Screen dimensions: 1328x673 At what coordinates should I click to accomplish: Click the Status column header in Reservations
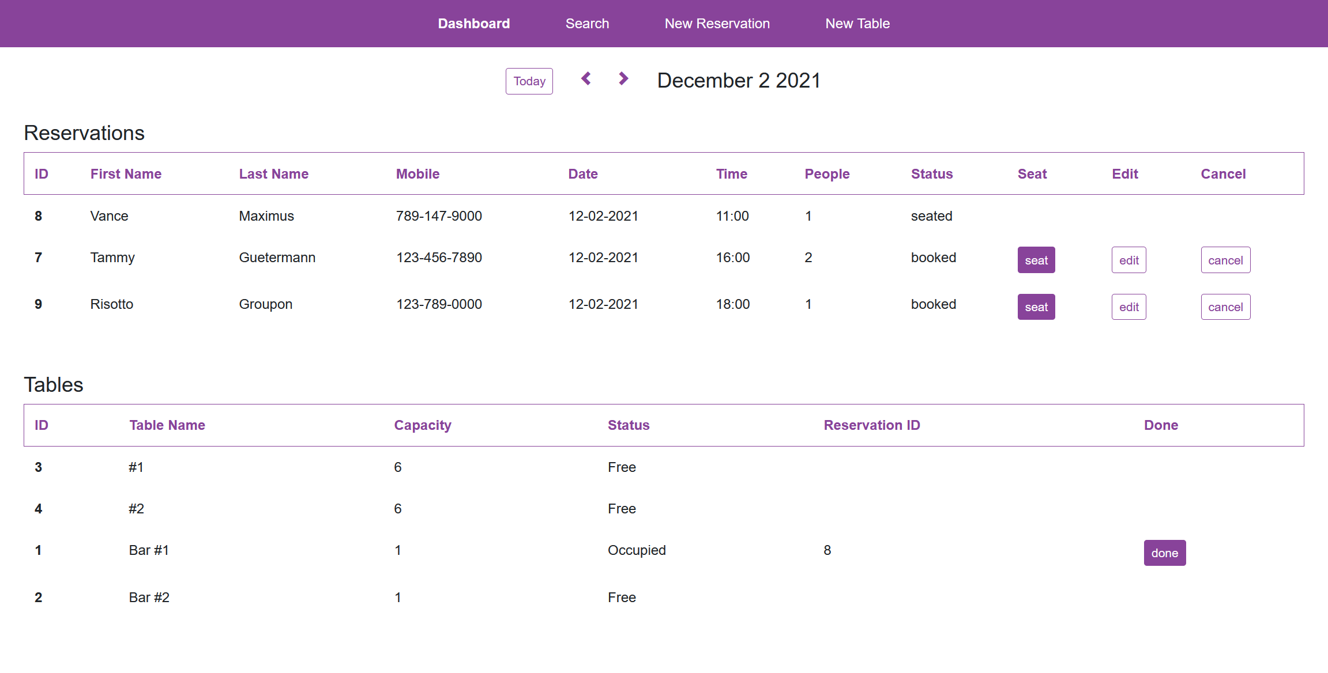coord(931,173)
